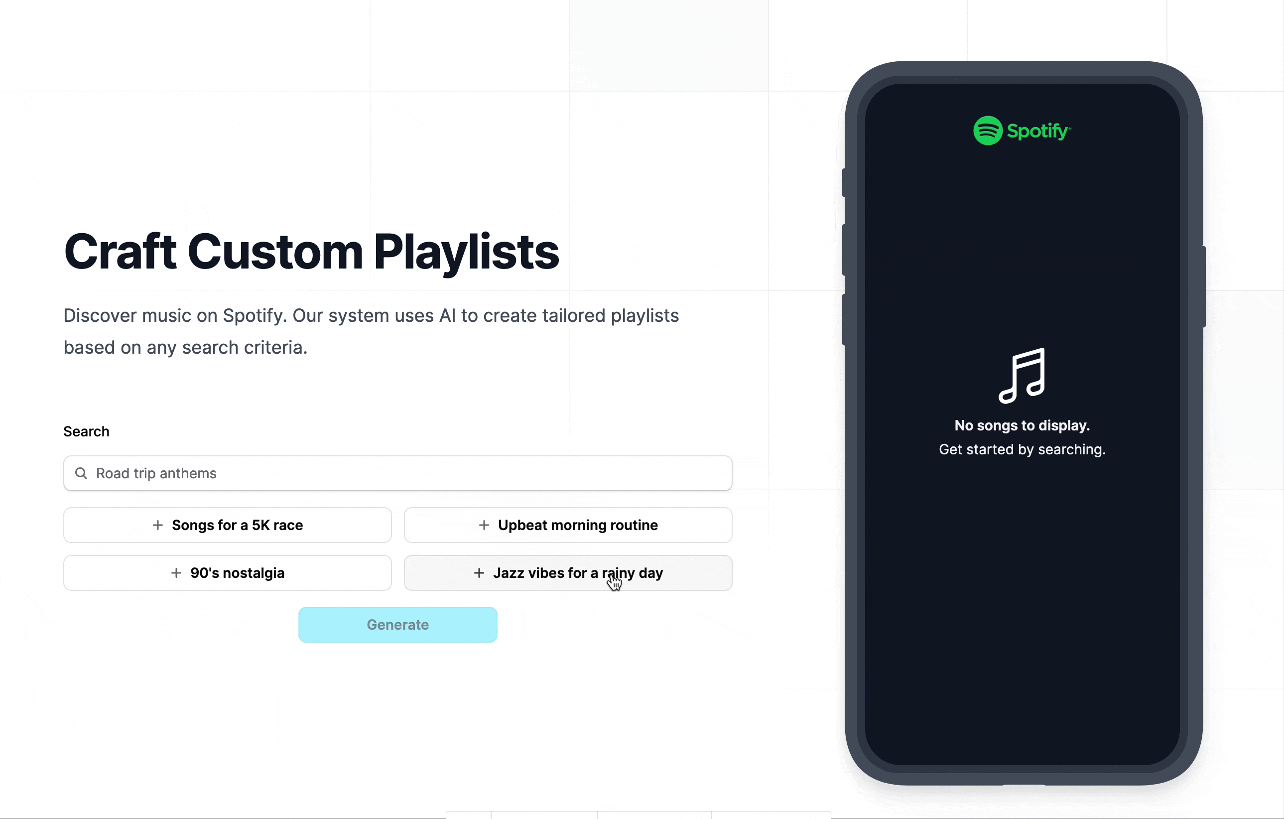
Task: Toggle the Songs for a 5K race filter
Action: coord(228,524)
